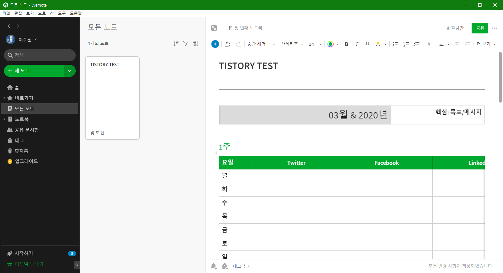This screenshot has width=503, height=273.
Task: Click the 태그 추가 tag field
Action: pos(242,266)
